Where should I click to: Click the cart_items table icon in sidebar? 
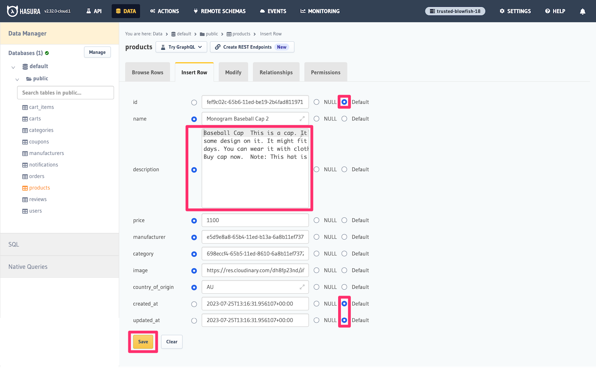25,107
